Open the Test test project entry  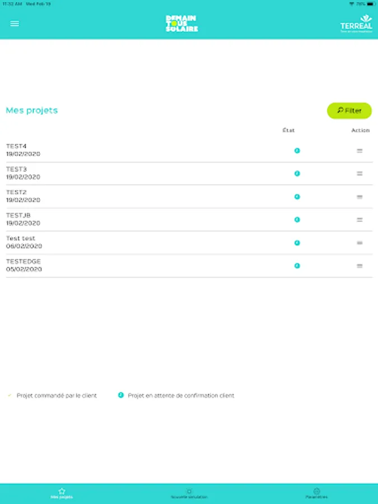point(189,242)
